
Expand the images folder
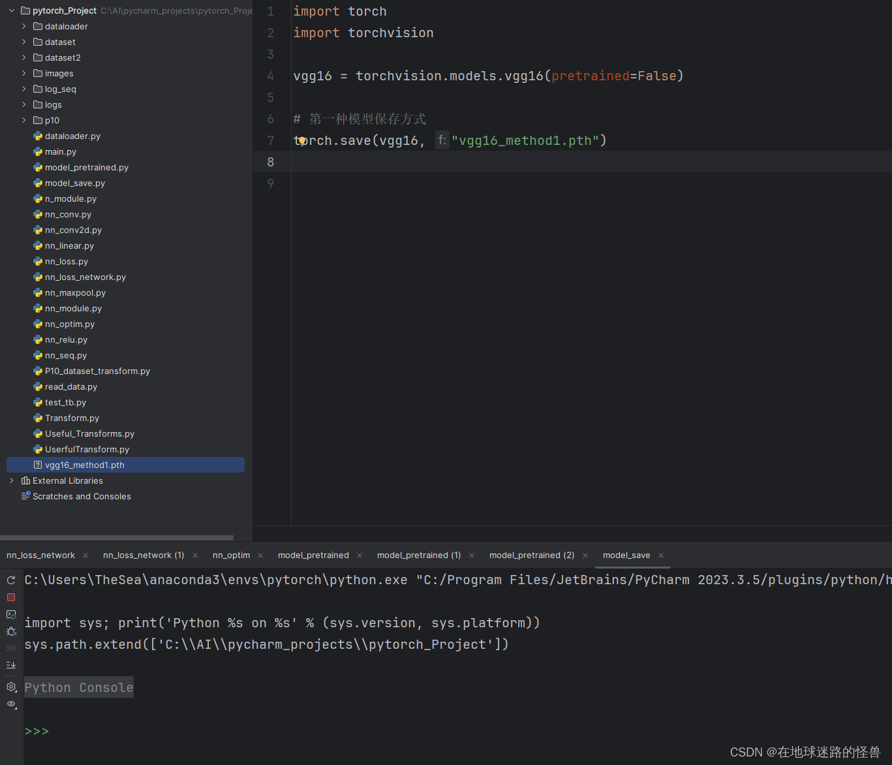tap(24, 73)
